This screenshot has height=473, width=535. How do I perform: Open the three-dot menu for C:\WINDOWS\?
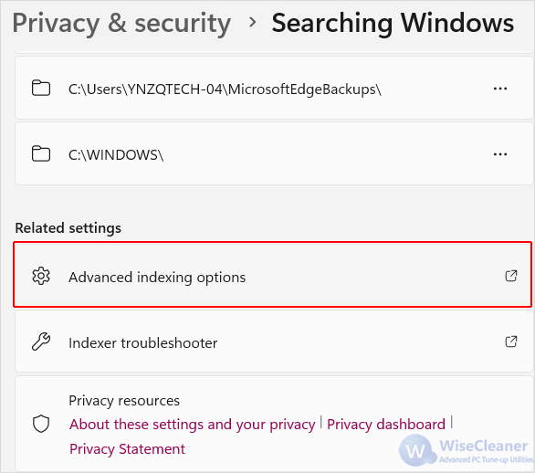[500, 154]
